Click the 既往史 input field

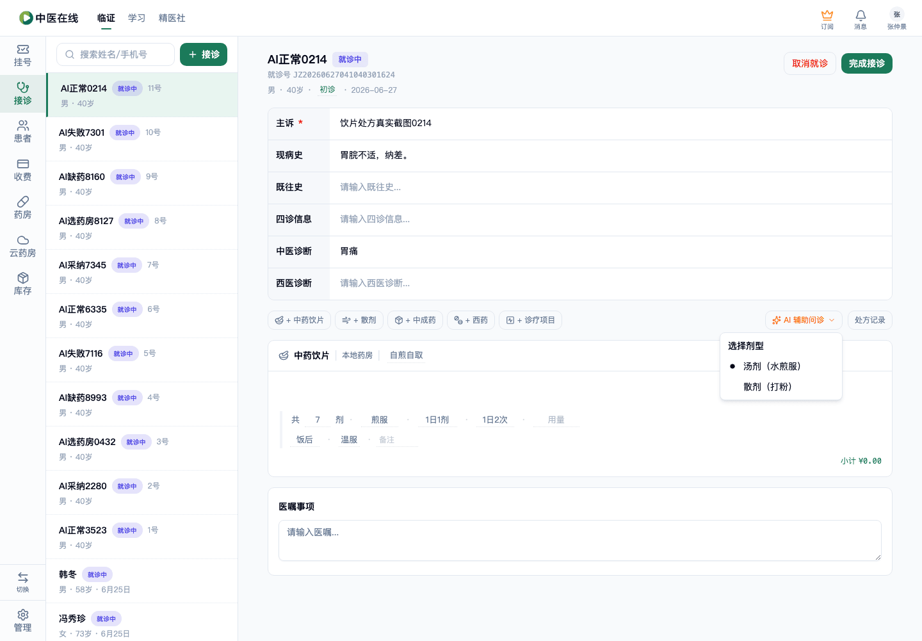coord(611,188)
